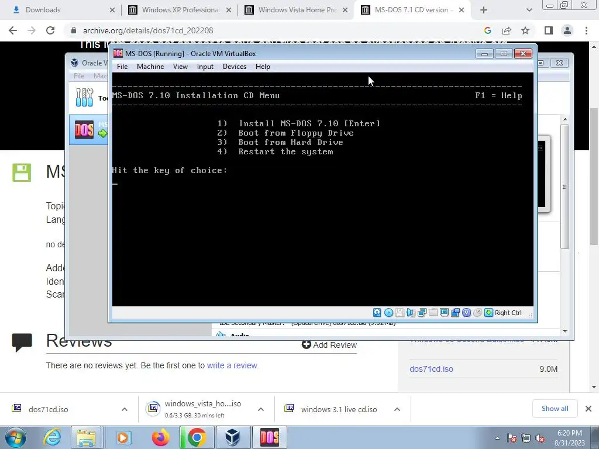Click the Tools icon in VirtualBox Manager
Screen dimensions: 599x449
[x=84, y=98]
